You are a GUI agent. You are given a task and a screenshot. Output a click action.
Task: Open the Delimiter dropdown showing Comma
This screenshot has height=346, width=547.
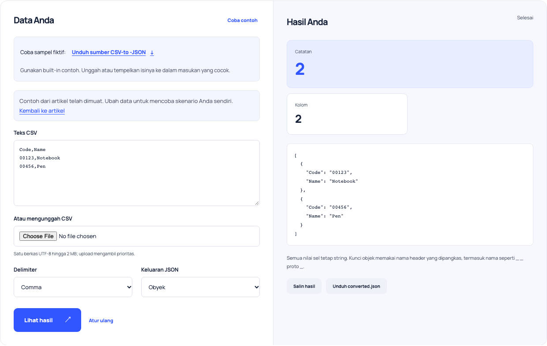tap(73, 287)
